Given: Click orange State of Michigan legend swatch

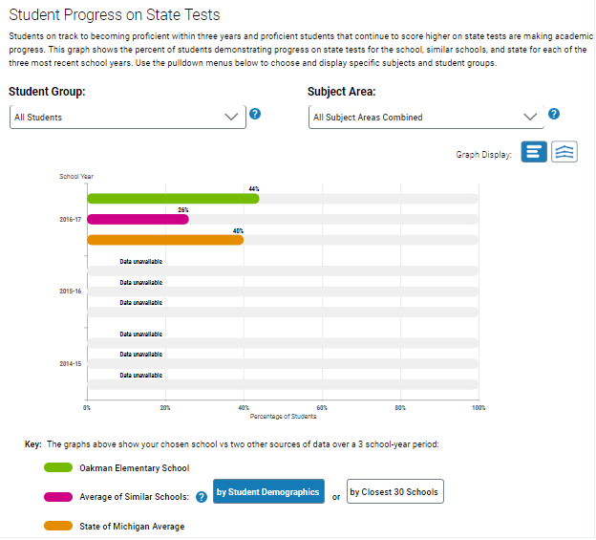Looking at the screenshot, I should tap(58, 526).
